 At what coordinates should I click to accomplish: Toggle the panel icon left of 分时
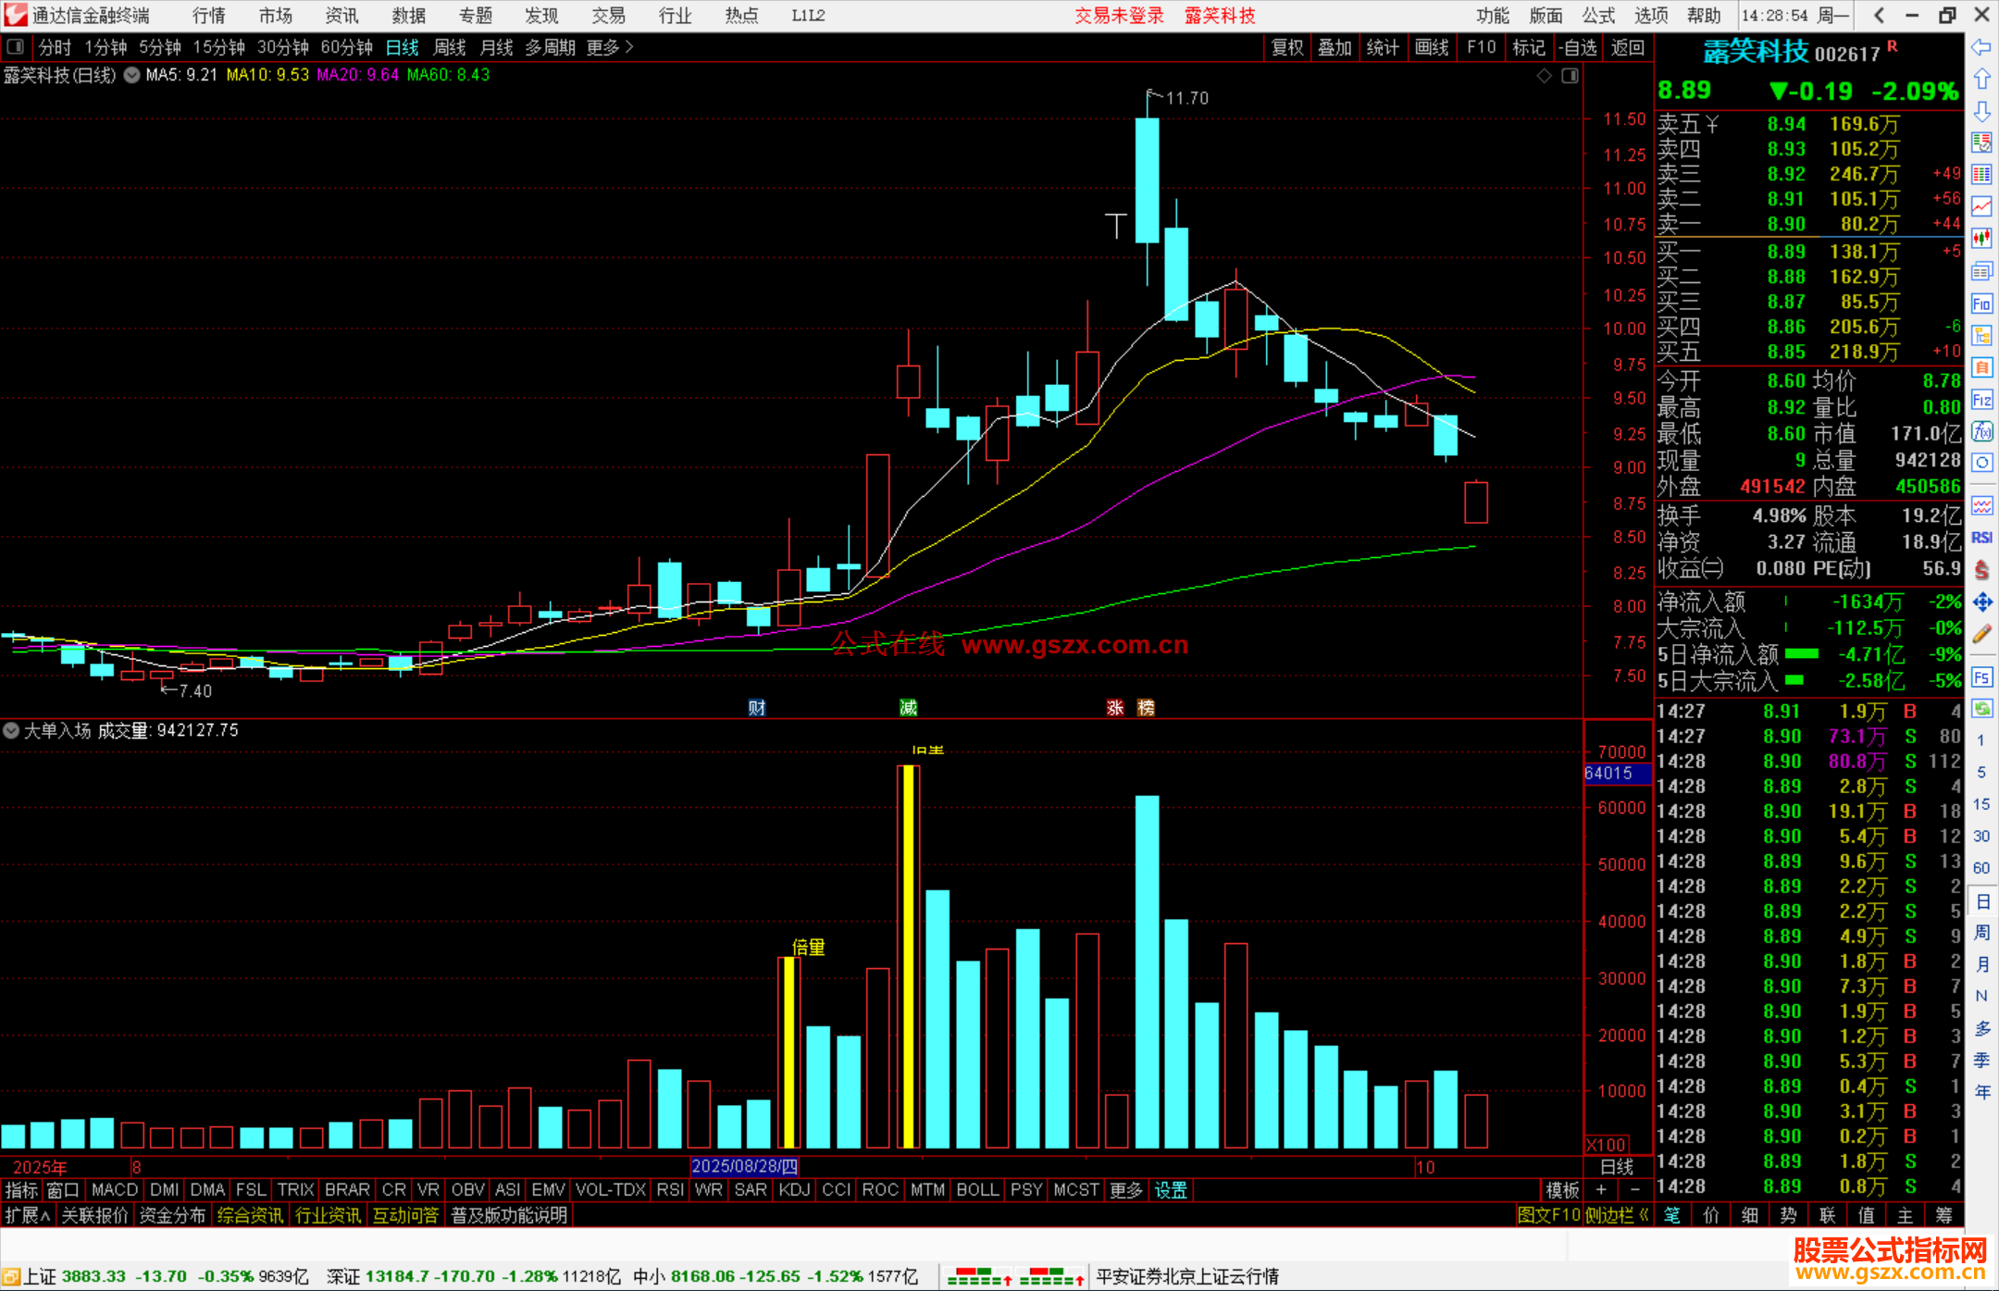[16, 47]
